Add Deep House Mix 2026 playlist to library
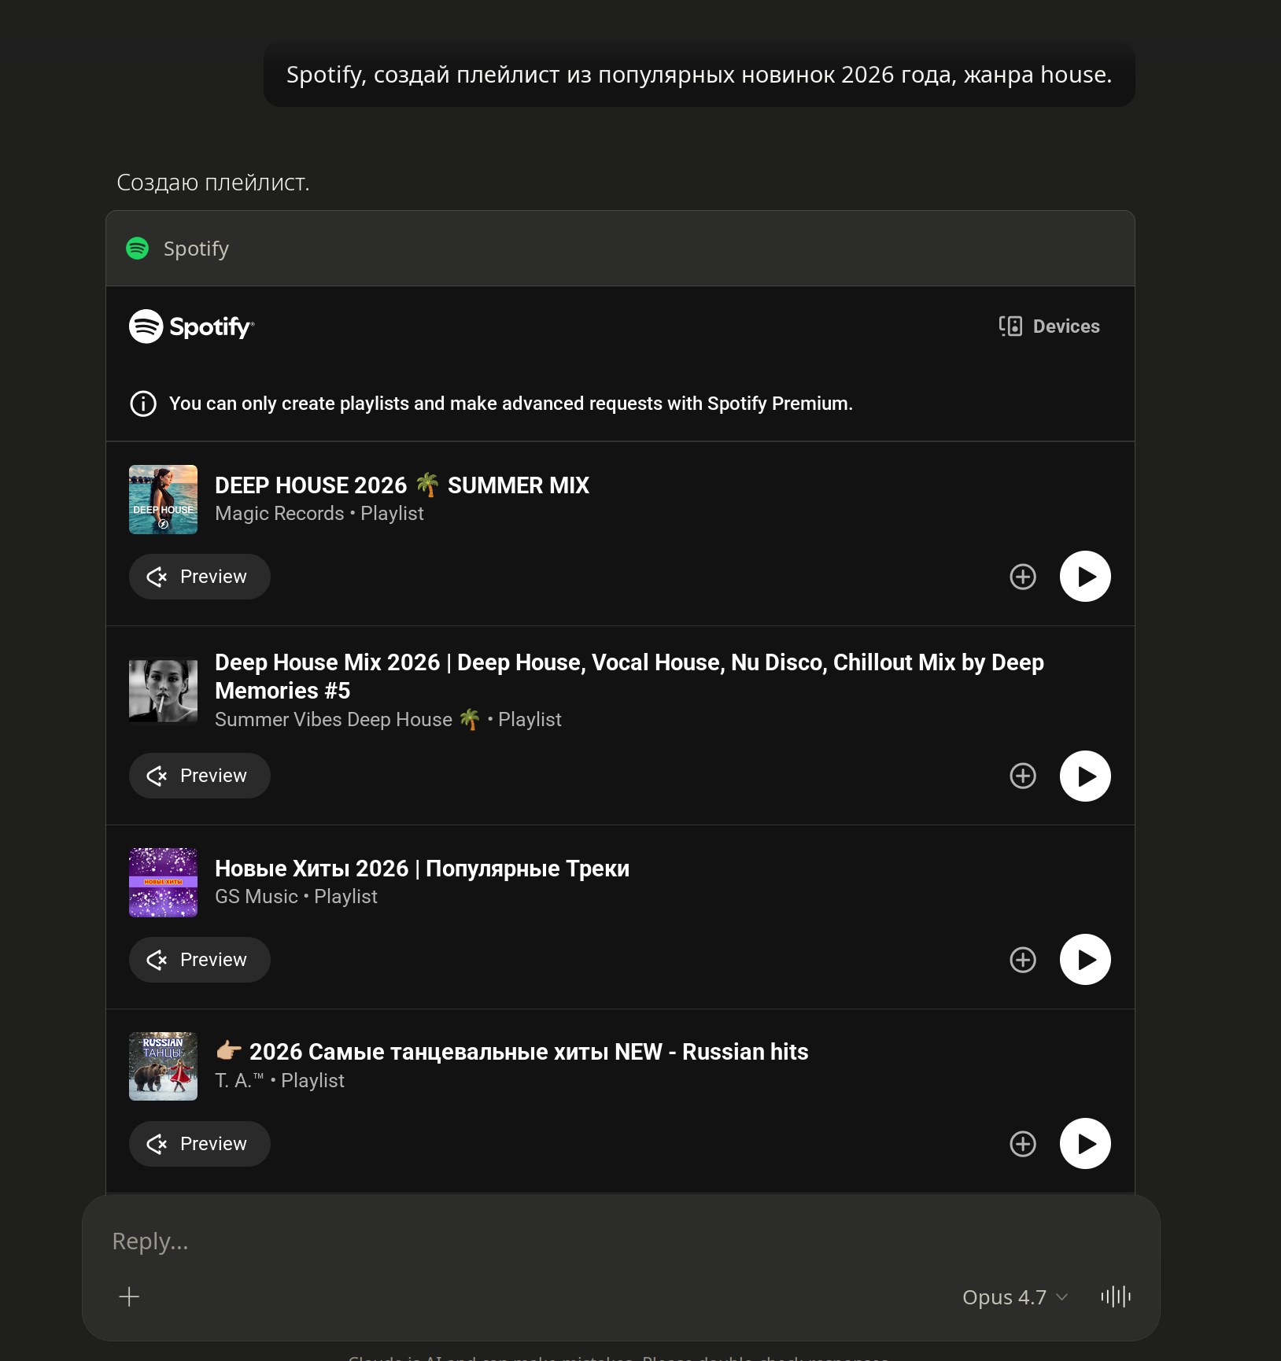The image size is (1281, 1361). (x=1022, y=776)
